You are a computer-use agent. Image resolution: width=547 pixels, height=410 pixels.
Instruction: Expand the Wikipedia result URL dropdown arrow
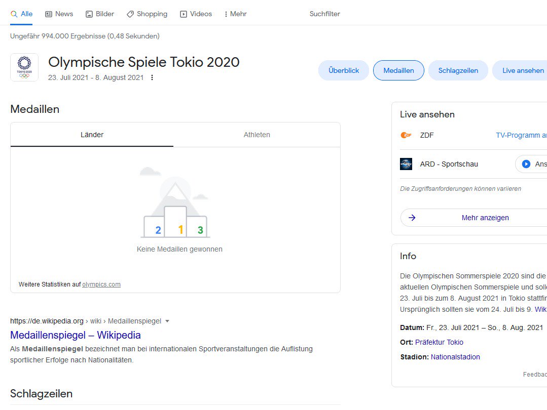click(x=167, y=321)
